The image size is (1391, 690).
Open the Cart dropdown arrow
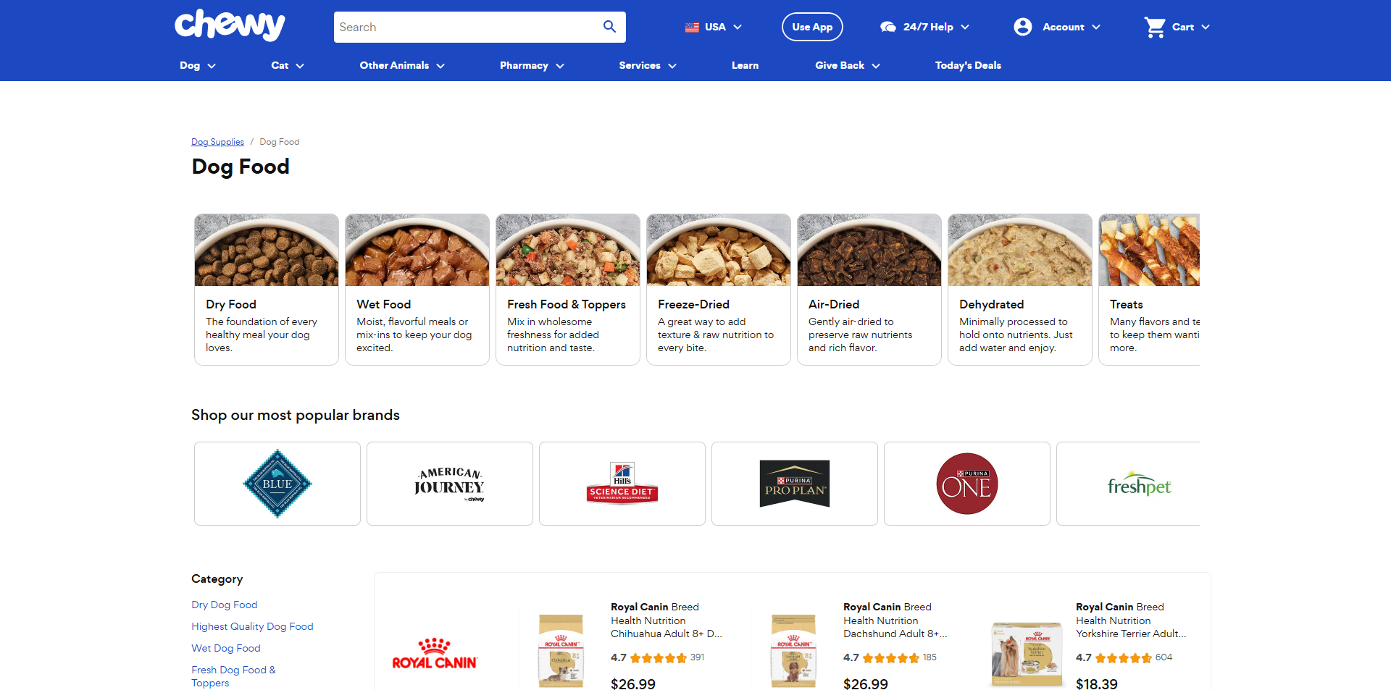tap(1206, 27)
